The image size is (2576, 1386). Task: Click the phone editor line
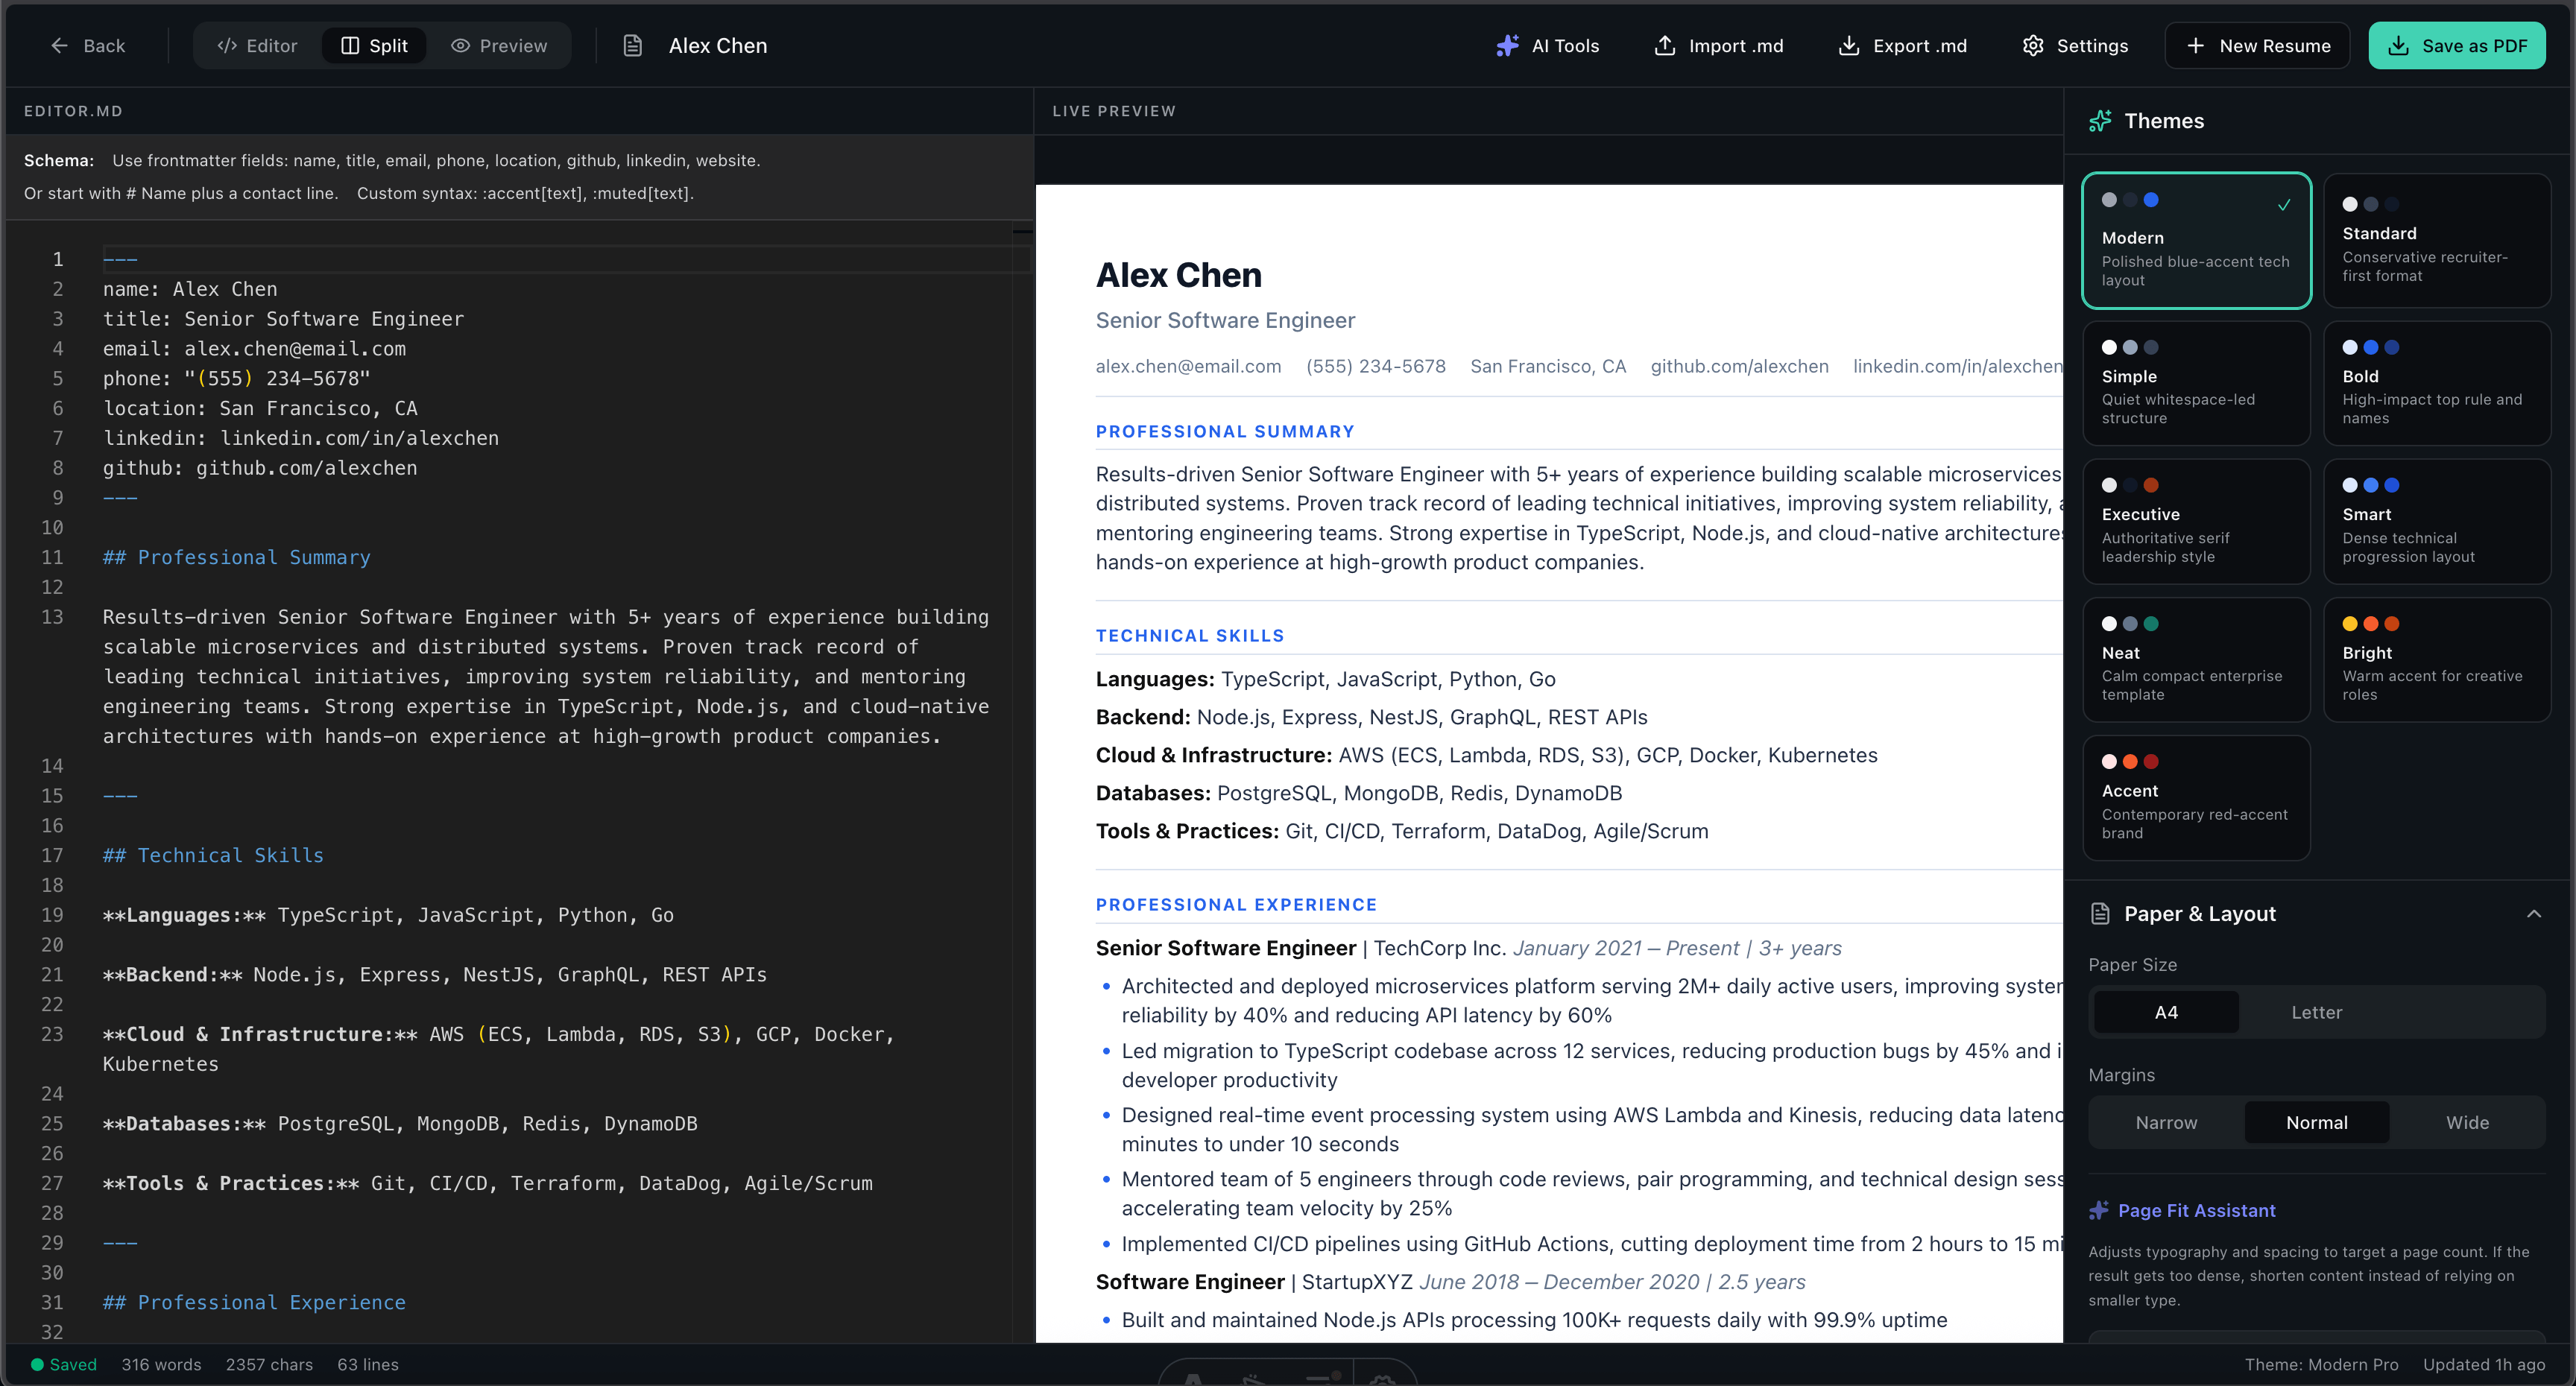tap(236, 378)
